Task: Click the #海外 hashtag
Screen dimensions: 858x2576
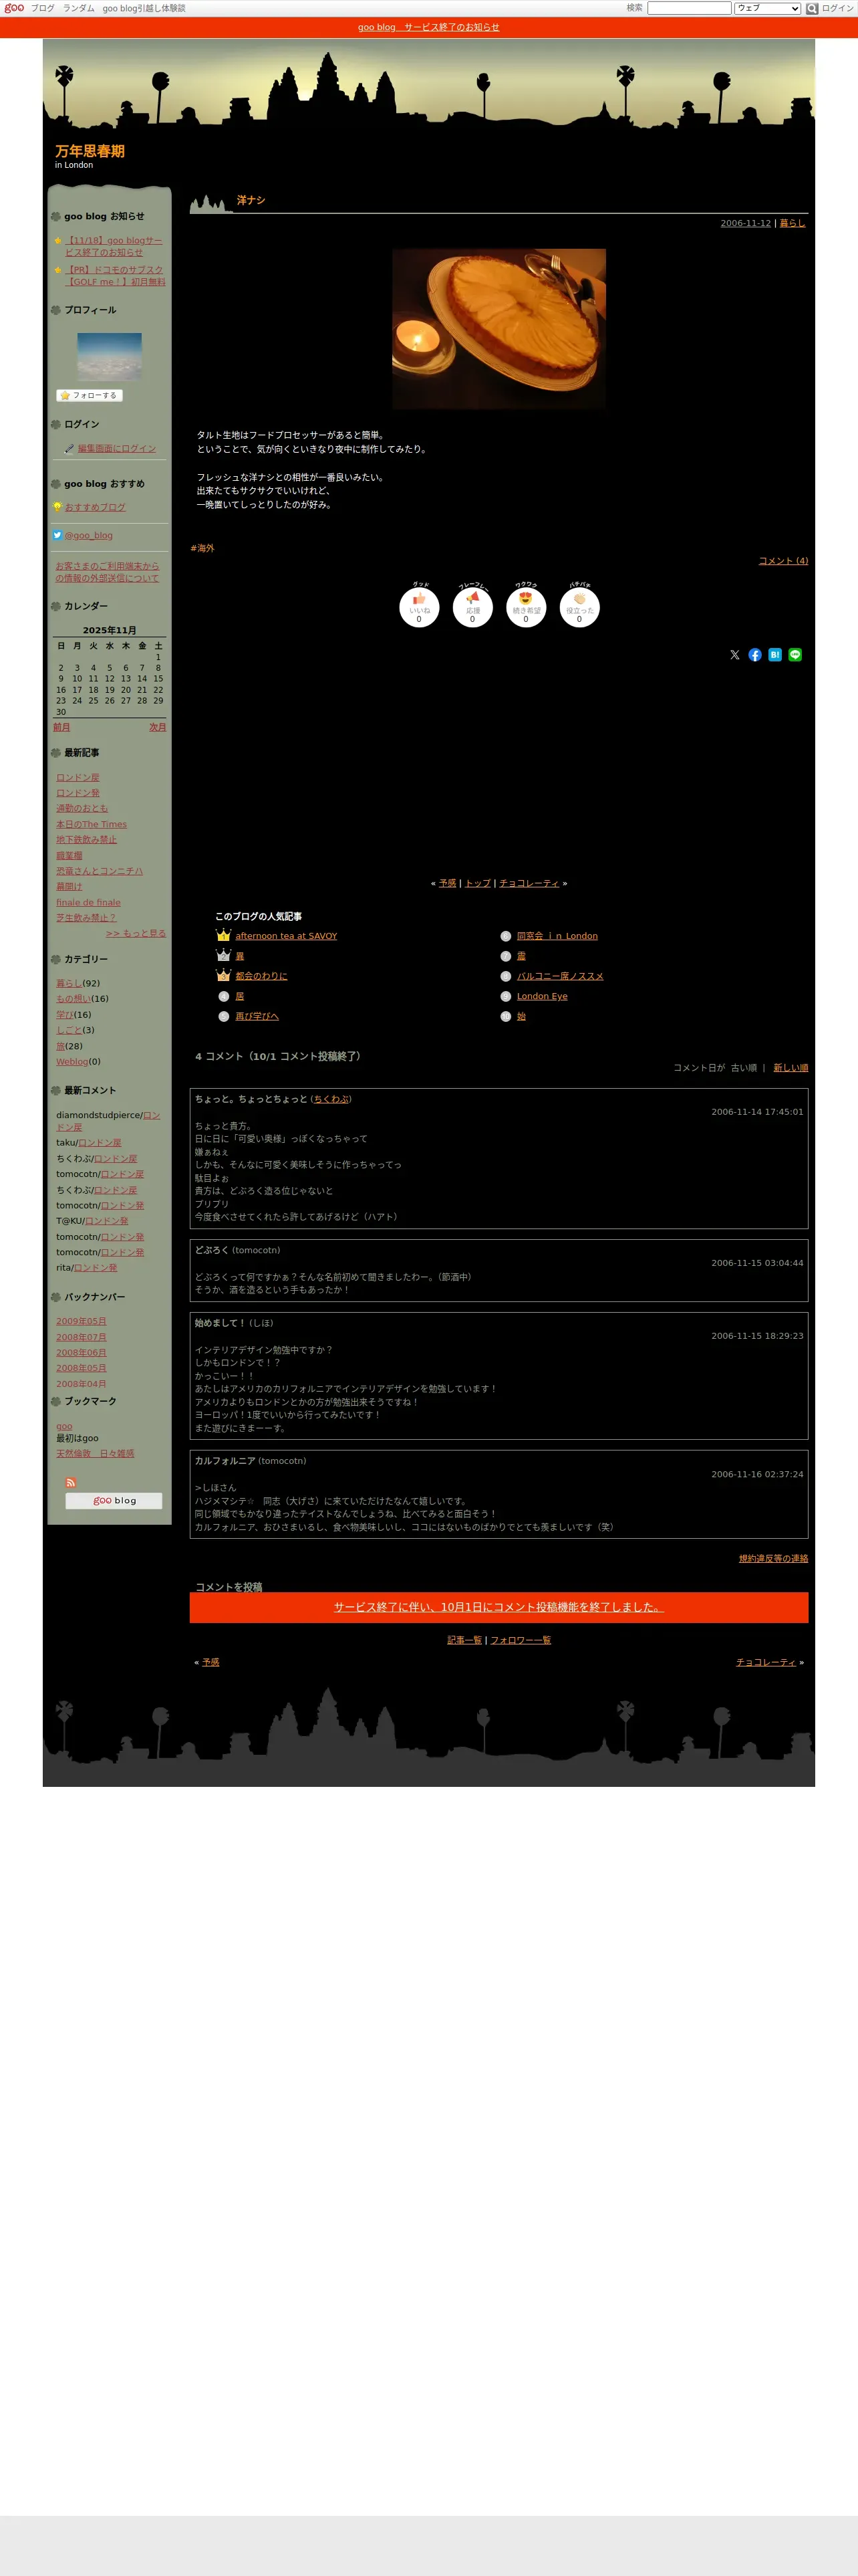Action: (202, 548)
